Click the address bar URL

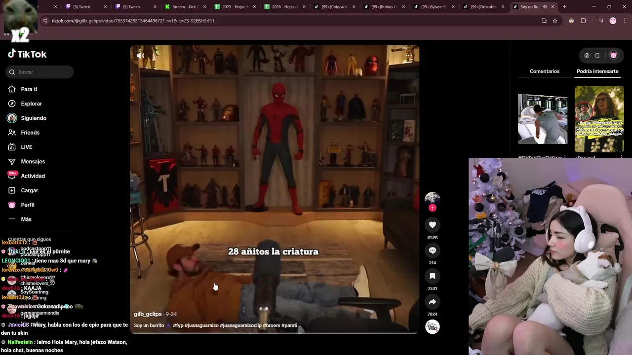pyautogui.click(x=133, y=21)
